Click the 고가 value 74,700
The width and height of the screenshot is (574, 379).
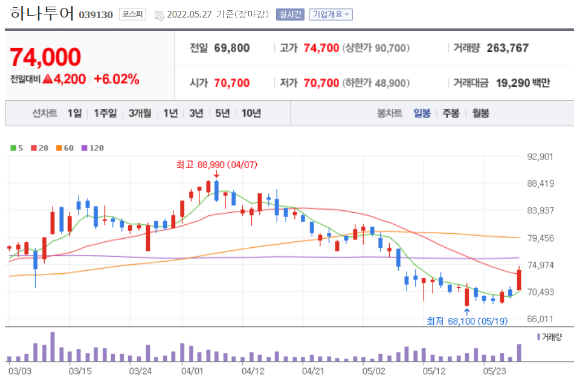(x=321, y=48)
